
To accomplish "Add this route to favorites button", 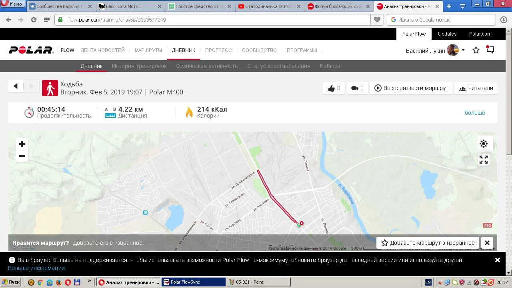I will tap(428, 243).
